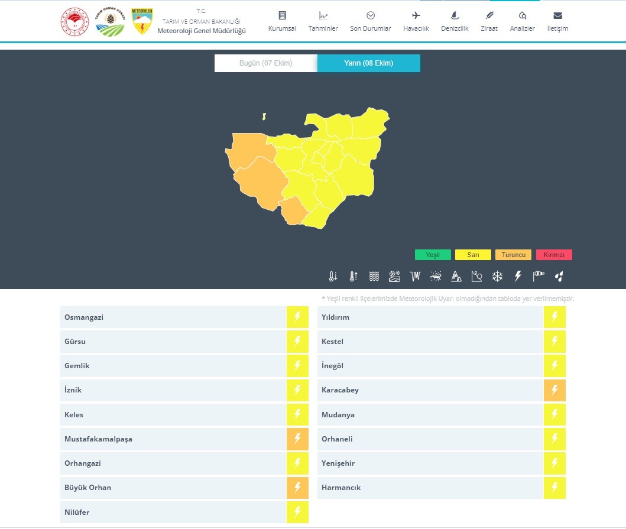Select the icicles warning icon

414,276
